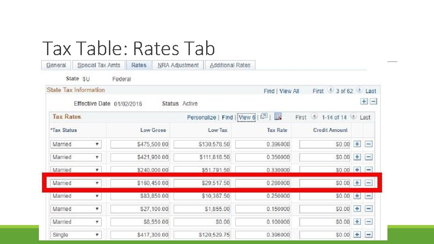The height and width of the screenshot is (244, 434).
Task: Click View All in State Tax Information
Action: (x=289, y=91)
